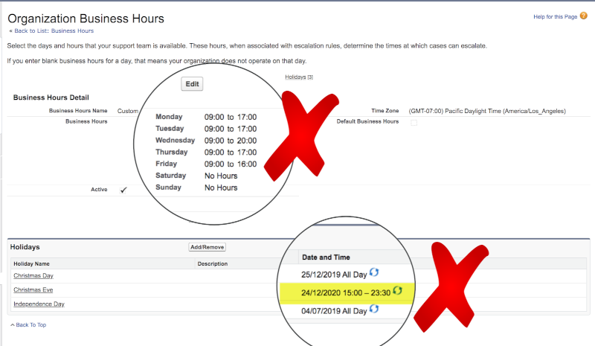Click green recurring icon on highlighted 24/12/2020 row
595x346 pixels.
(398, 291)
